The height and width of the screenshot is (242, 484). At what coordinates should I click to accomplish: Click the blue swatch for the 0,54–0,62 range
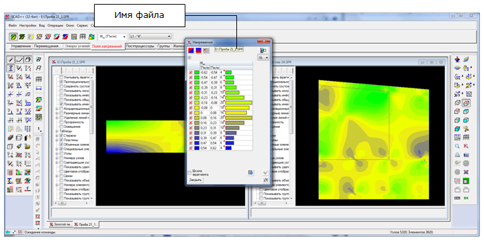197,149
